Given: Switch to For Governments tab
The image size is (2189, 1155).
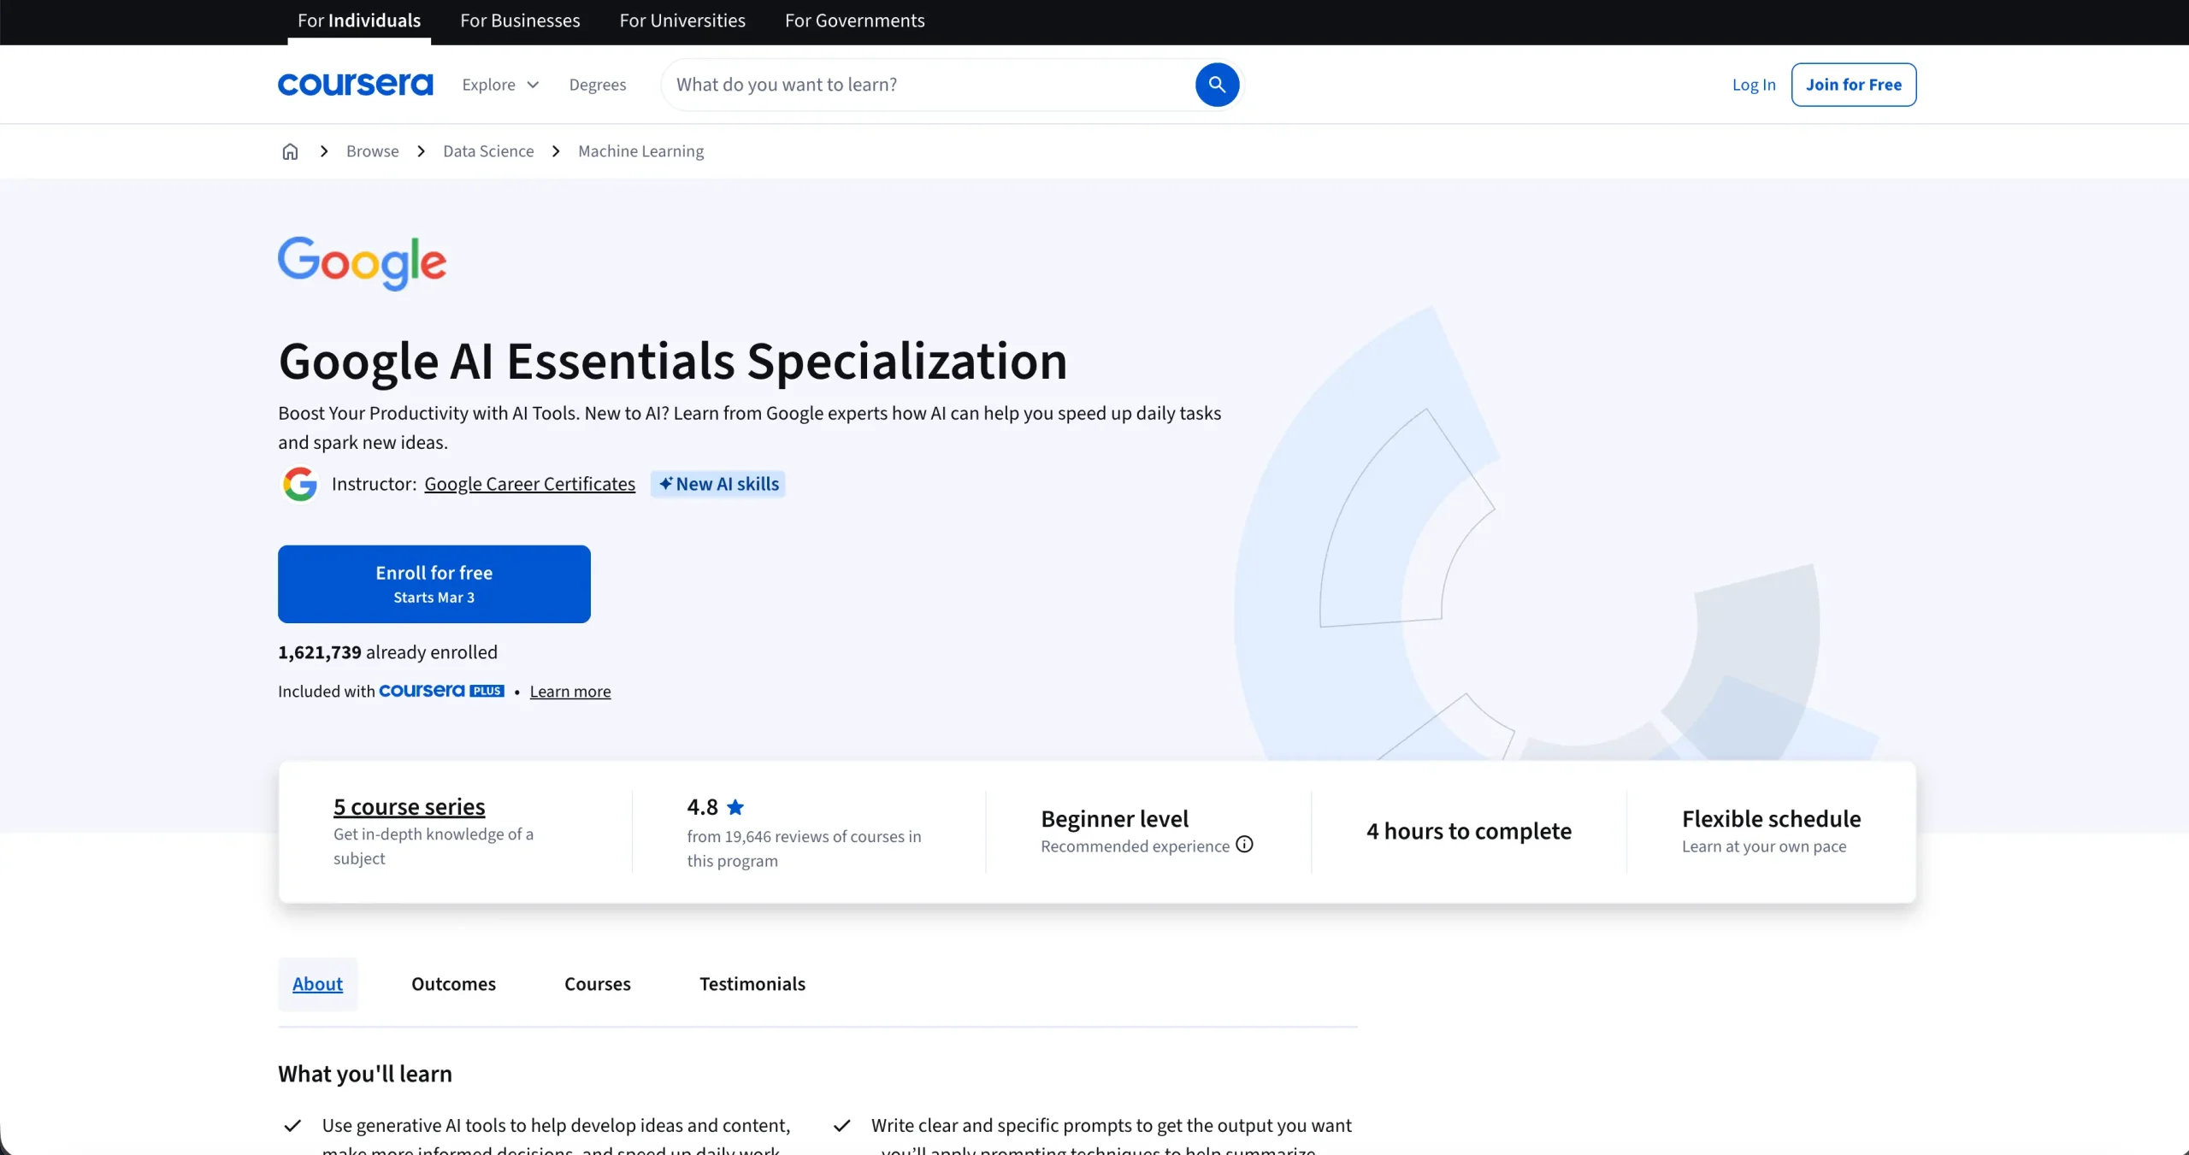Looking at the screenshot, I should pyautogui.click(x=855, y=21).
